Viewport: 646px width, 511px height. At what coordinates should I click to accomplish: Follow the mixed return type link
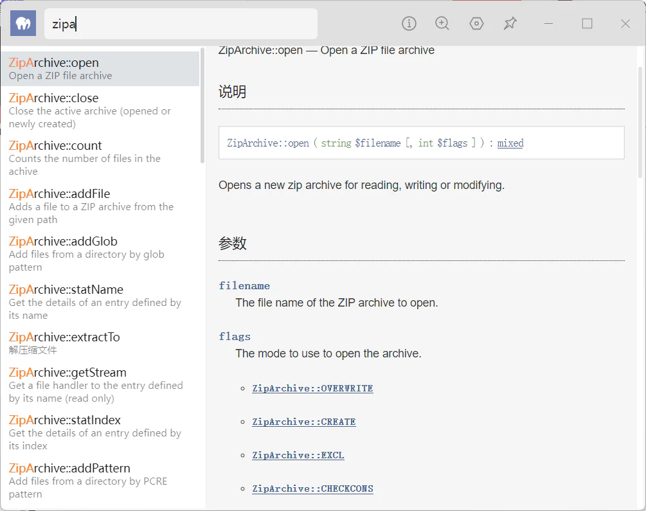pos(510,143)
